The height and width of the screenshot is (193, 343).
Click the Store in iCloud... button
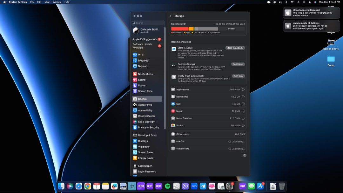point(235,48)
